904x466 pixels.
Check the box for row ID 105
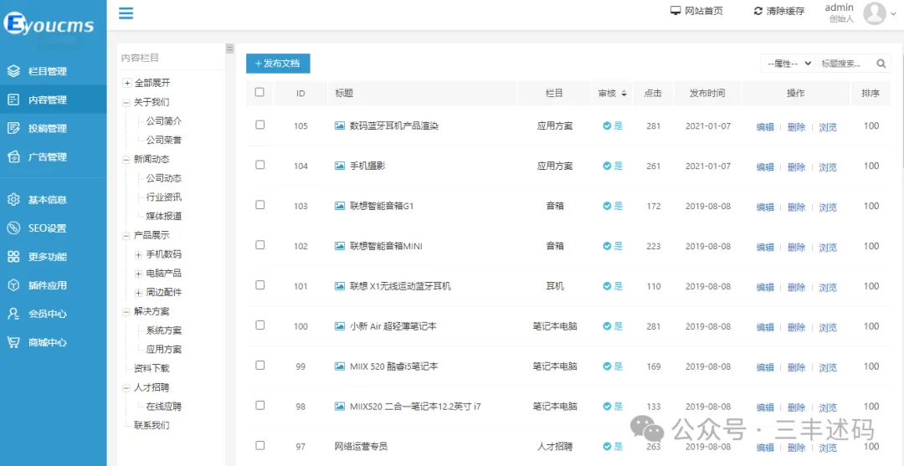(x=260, y=125)
